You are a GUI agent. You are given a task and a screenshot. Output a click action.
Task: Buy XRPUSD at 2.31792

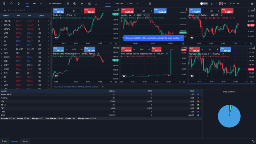pyautogui.click(x=228, y=11)
